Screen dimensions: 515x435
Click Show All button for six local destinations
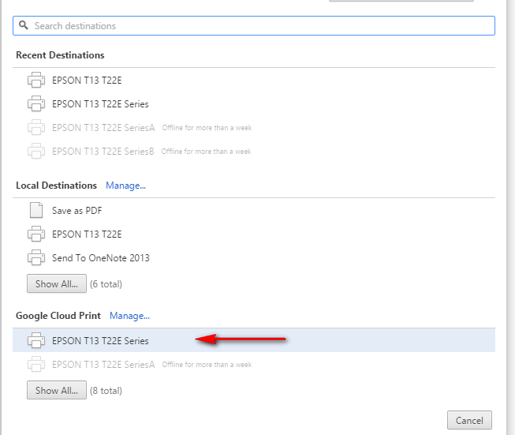[57, 283]
